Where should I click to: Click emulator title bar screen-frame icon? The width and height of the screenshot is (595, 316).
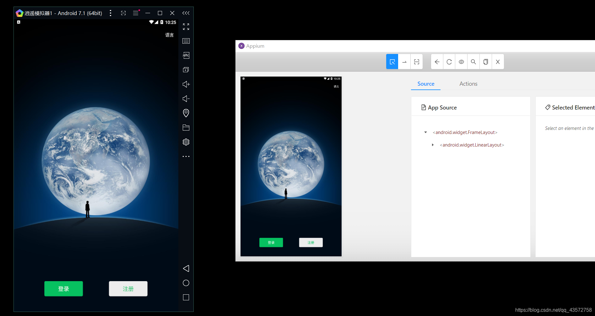pyautogui.click(x=123, y=13)
